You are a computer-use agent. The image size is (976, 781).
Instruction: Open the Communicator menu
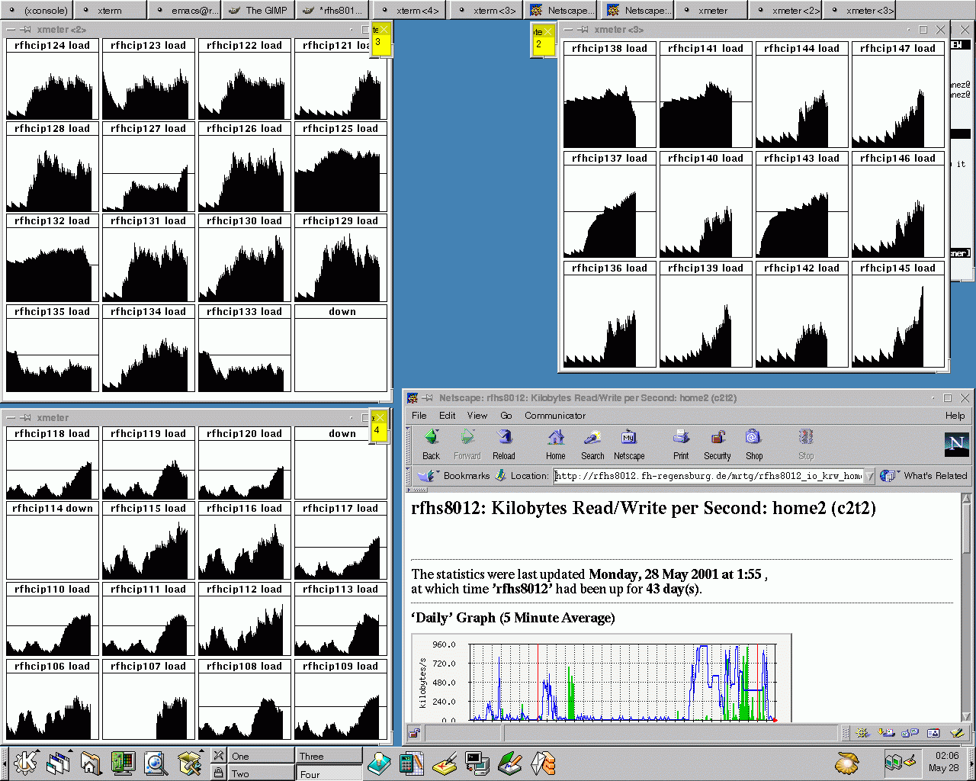pos(554,416)
